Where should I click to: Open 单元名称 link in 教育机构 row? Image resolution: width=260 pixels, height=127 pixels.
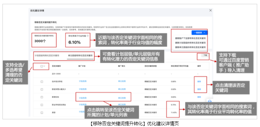pyautogui.click(x=122, y=98)
